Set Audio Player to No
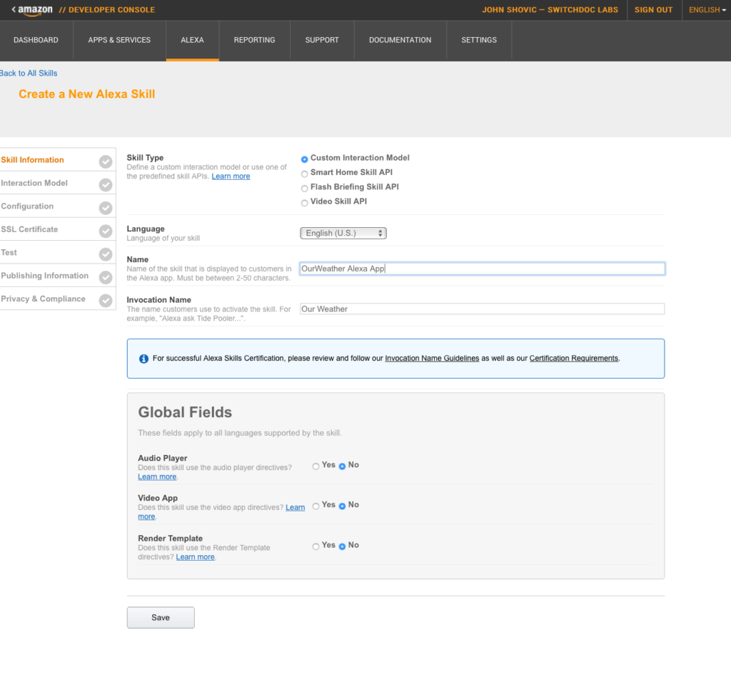731x700 pixels. pyautogui.click(x=342, y=466)
